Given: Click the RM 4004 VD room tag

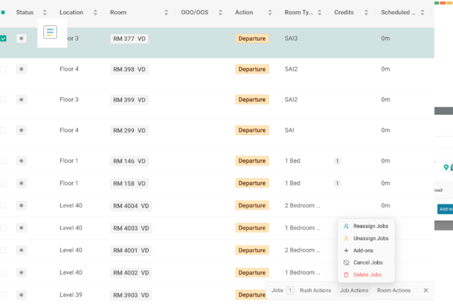Looking at the screenshot, I should (x=131, y=206).
